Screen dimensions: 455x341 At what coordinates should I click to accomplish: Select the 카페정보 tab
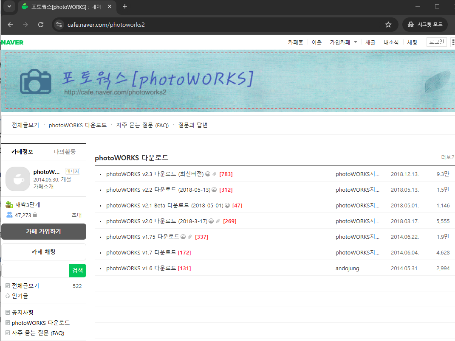click(23, 152)
